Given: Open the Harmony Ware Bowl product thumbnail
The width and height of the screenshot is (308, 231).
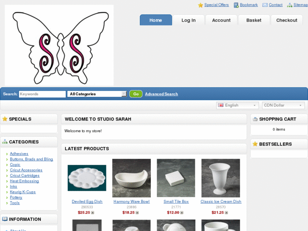Looking at the screenshot, I should (131, 178).
